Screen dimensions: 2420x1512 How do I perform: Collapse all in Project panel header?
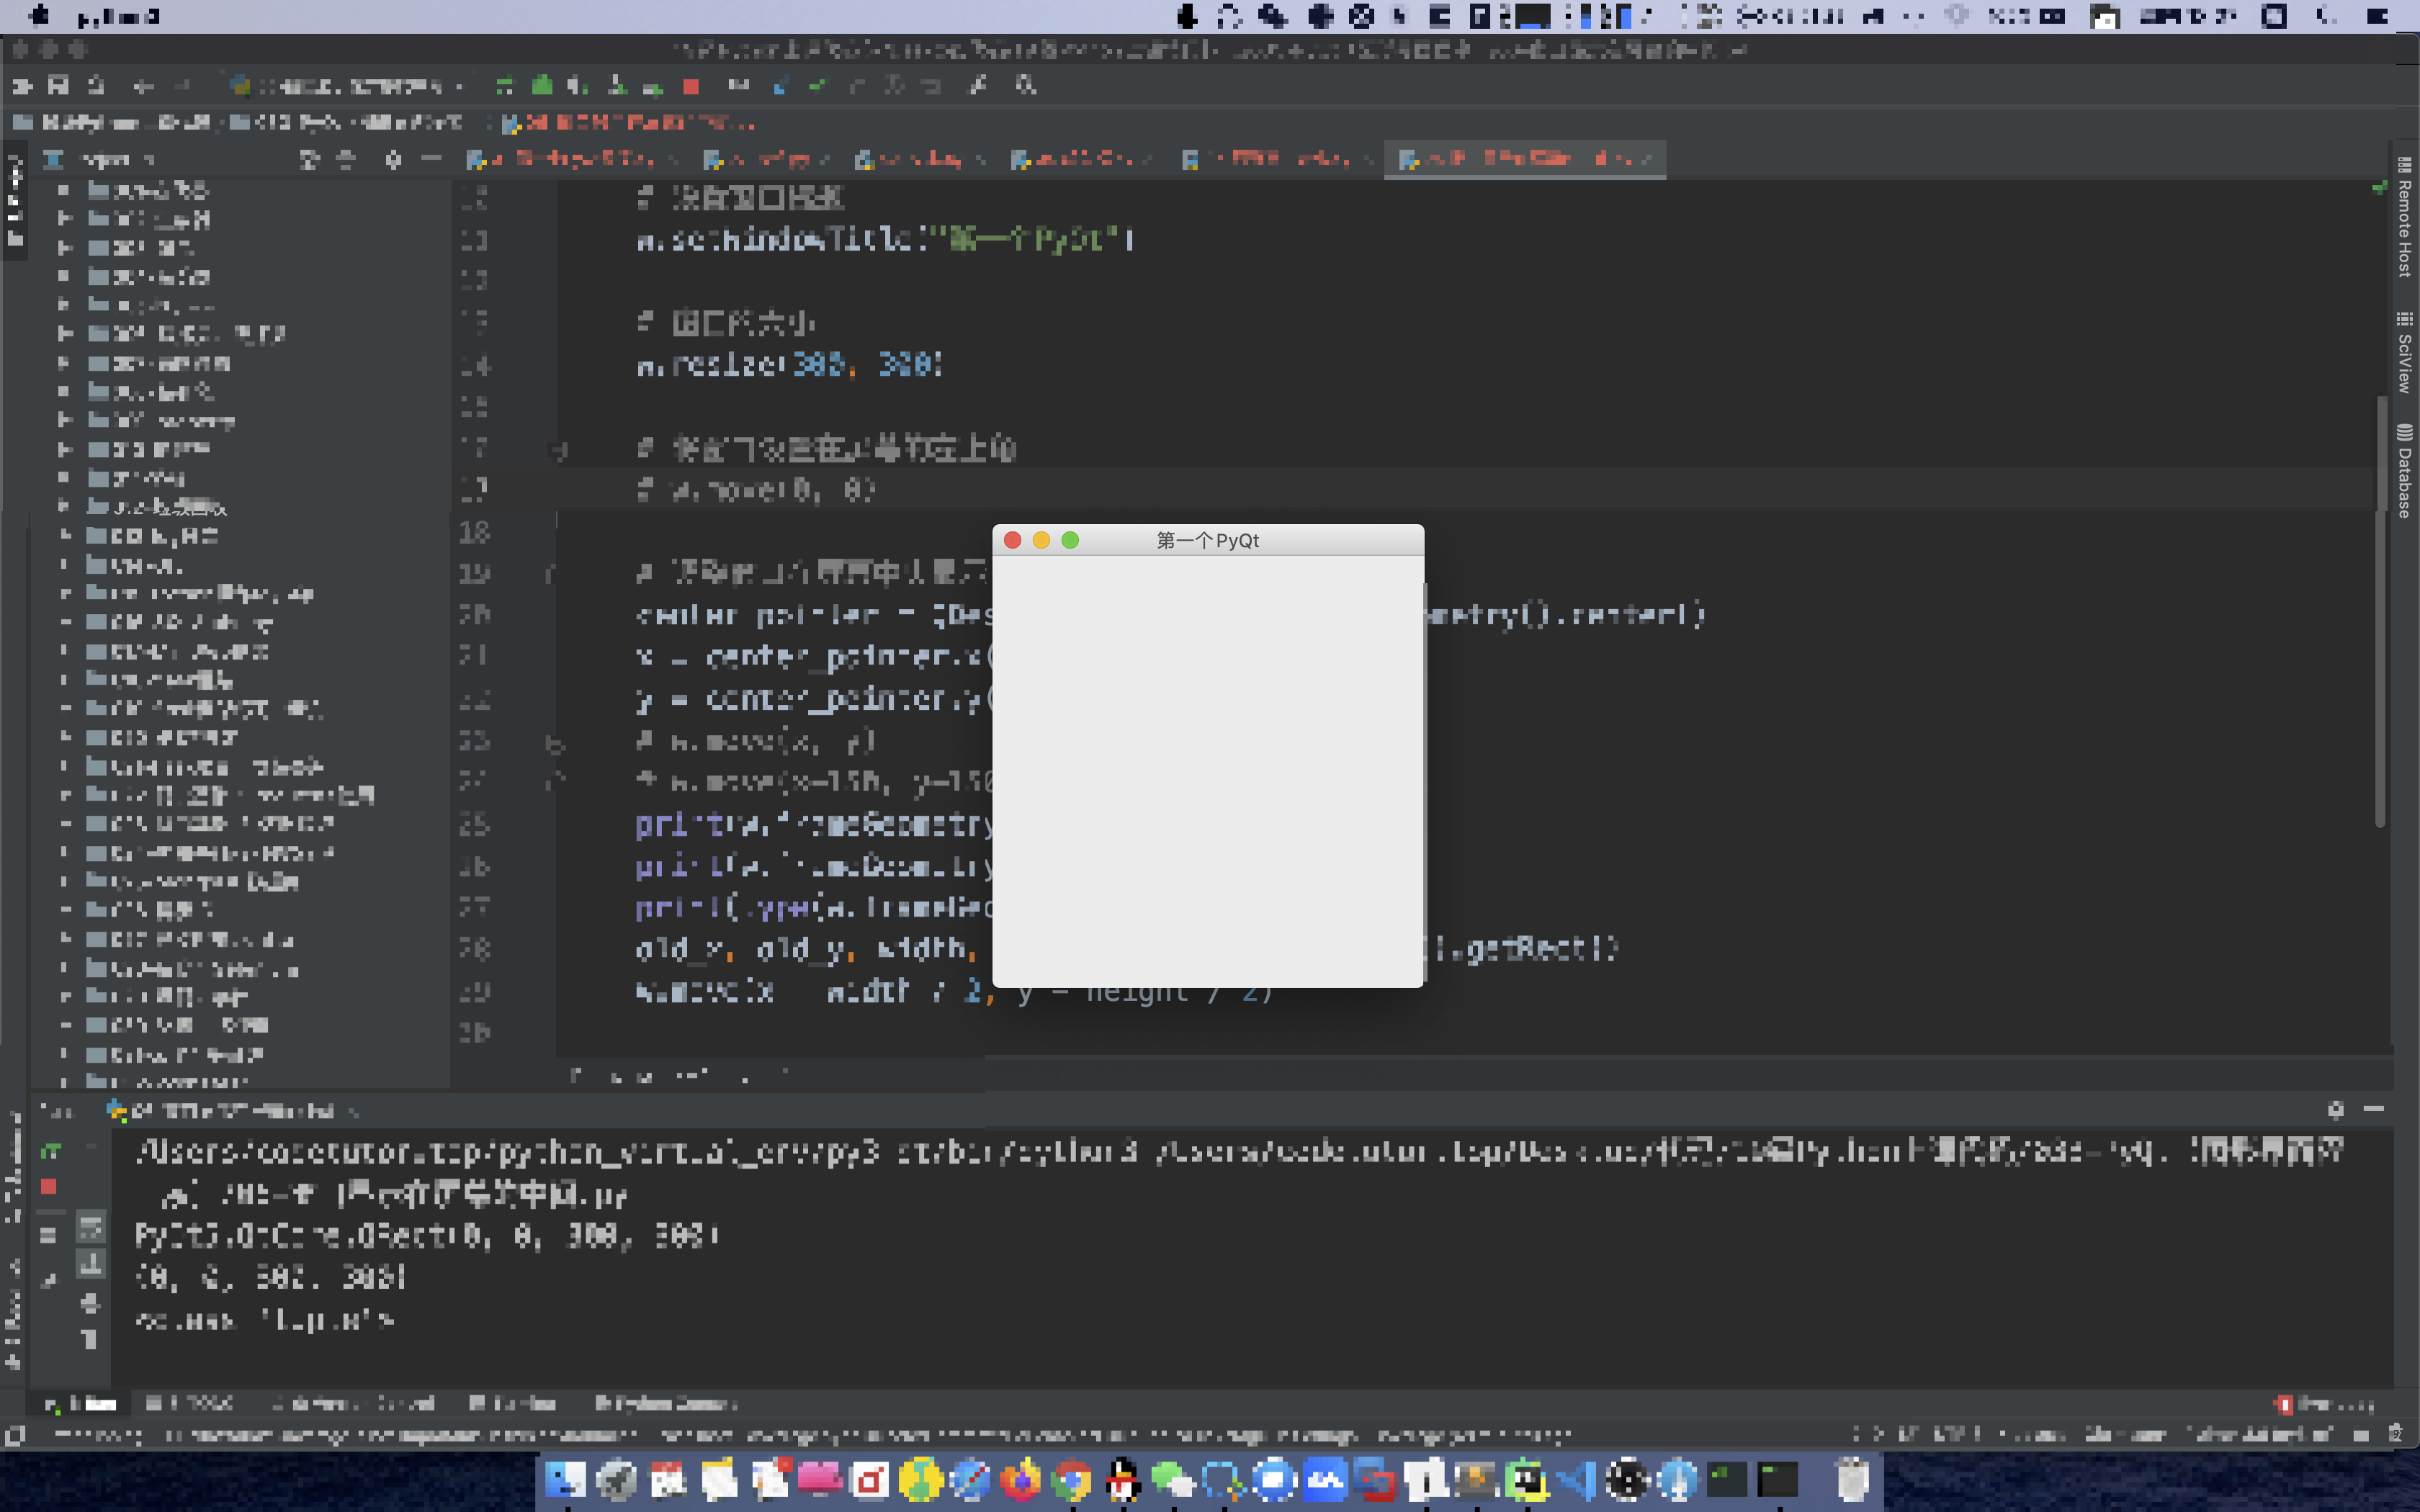point(346,159)
